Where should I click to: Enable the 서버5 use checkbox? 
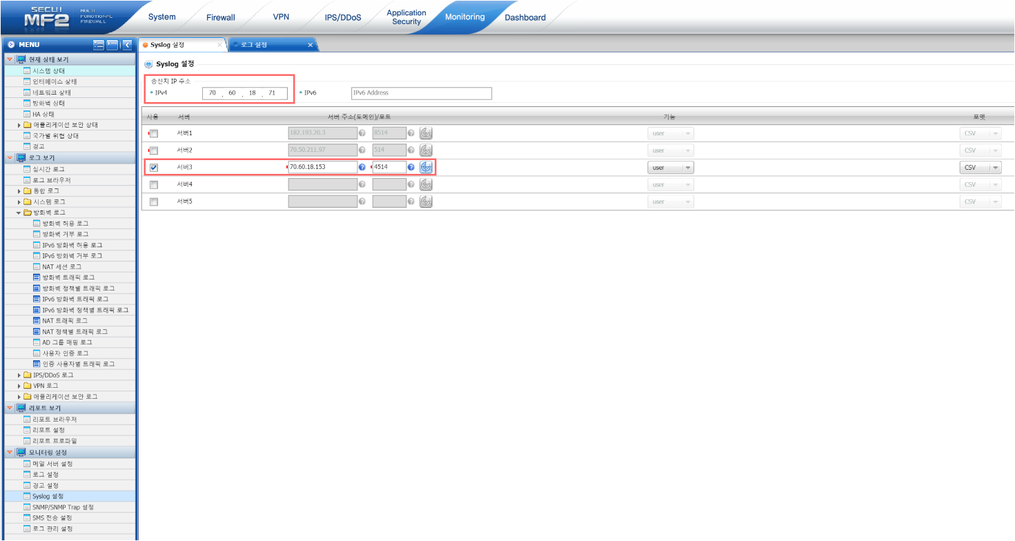(x=154, y=202)
